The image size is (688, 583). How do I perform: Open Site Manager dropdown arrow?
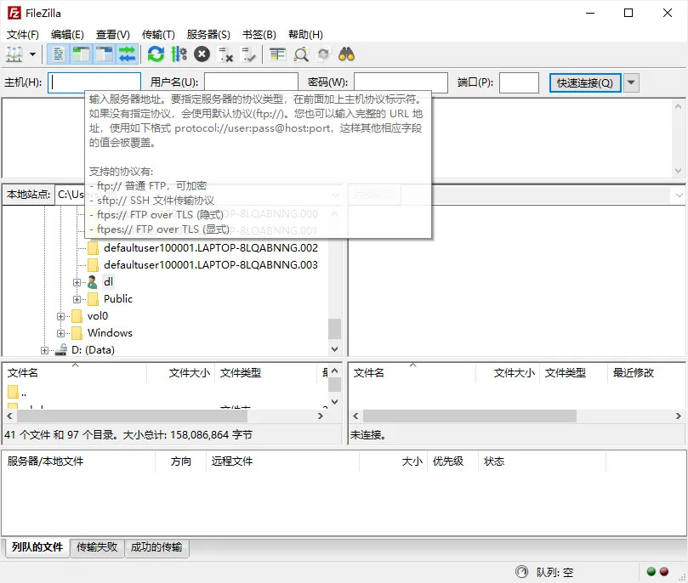click(33, 54)
